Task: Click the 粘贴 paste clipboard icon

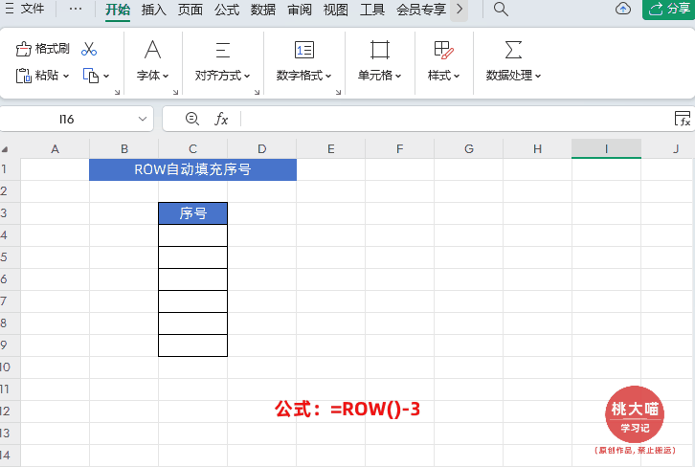Action: coord(24,76)
